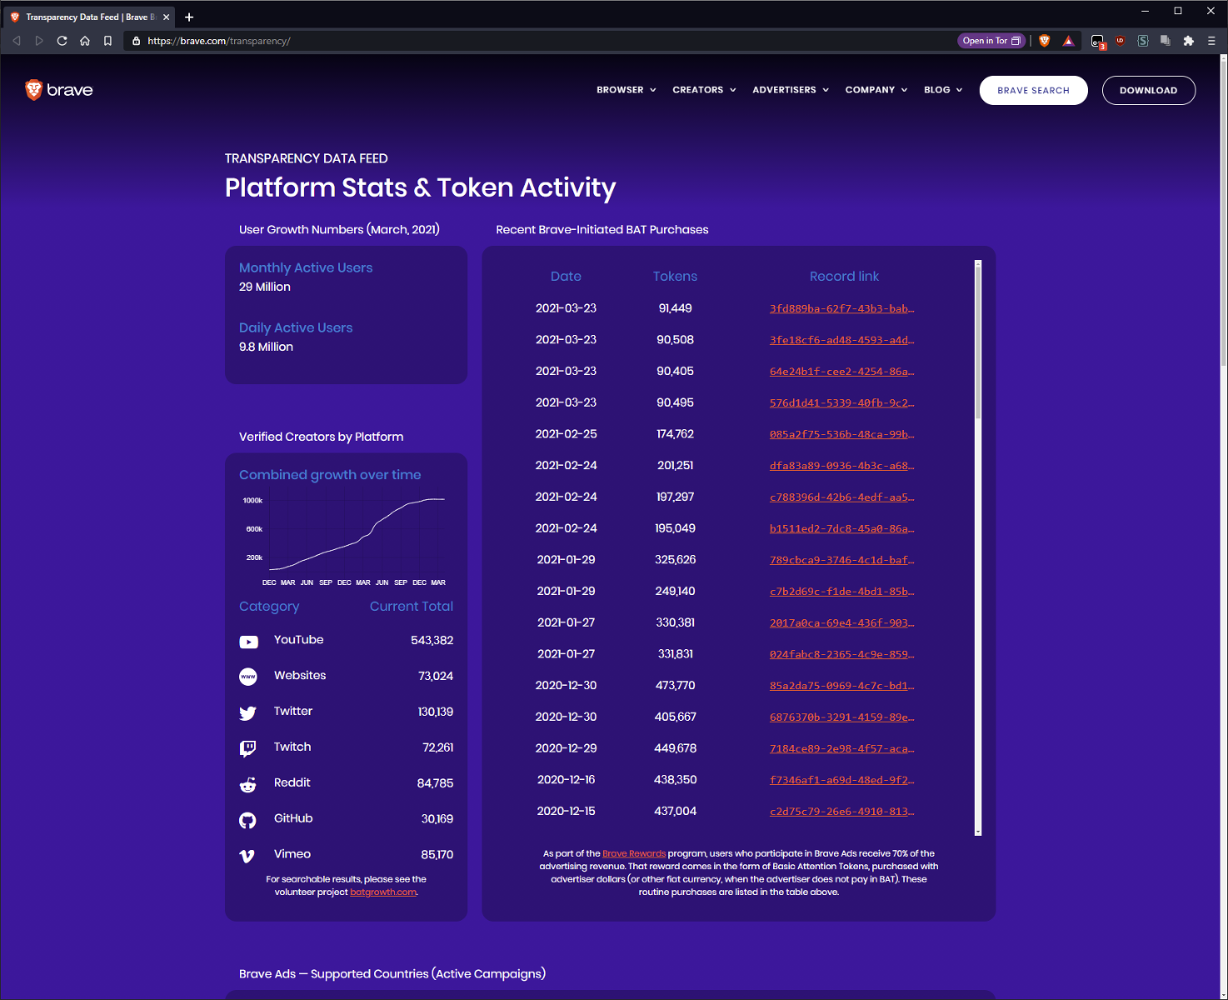Open the Brave Rewards program link
This screenshot has height=1000, width=1228.
tap(634, 853)
